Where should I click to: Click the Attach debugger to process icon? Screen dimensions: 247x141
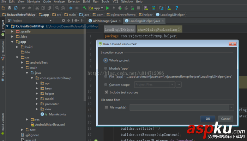pos(132,8)
